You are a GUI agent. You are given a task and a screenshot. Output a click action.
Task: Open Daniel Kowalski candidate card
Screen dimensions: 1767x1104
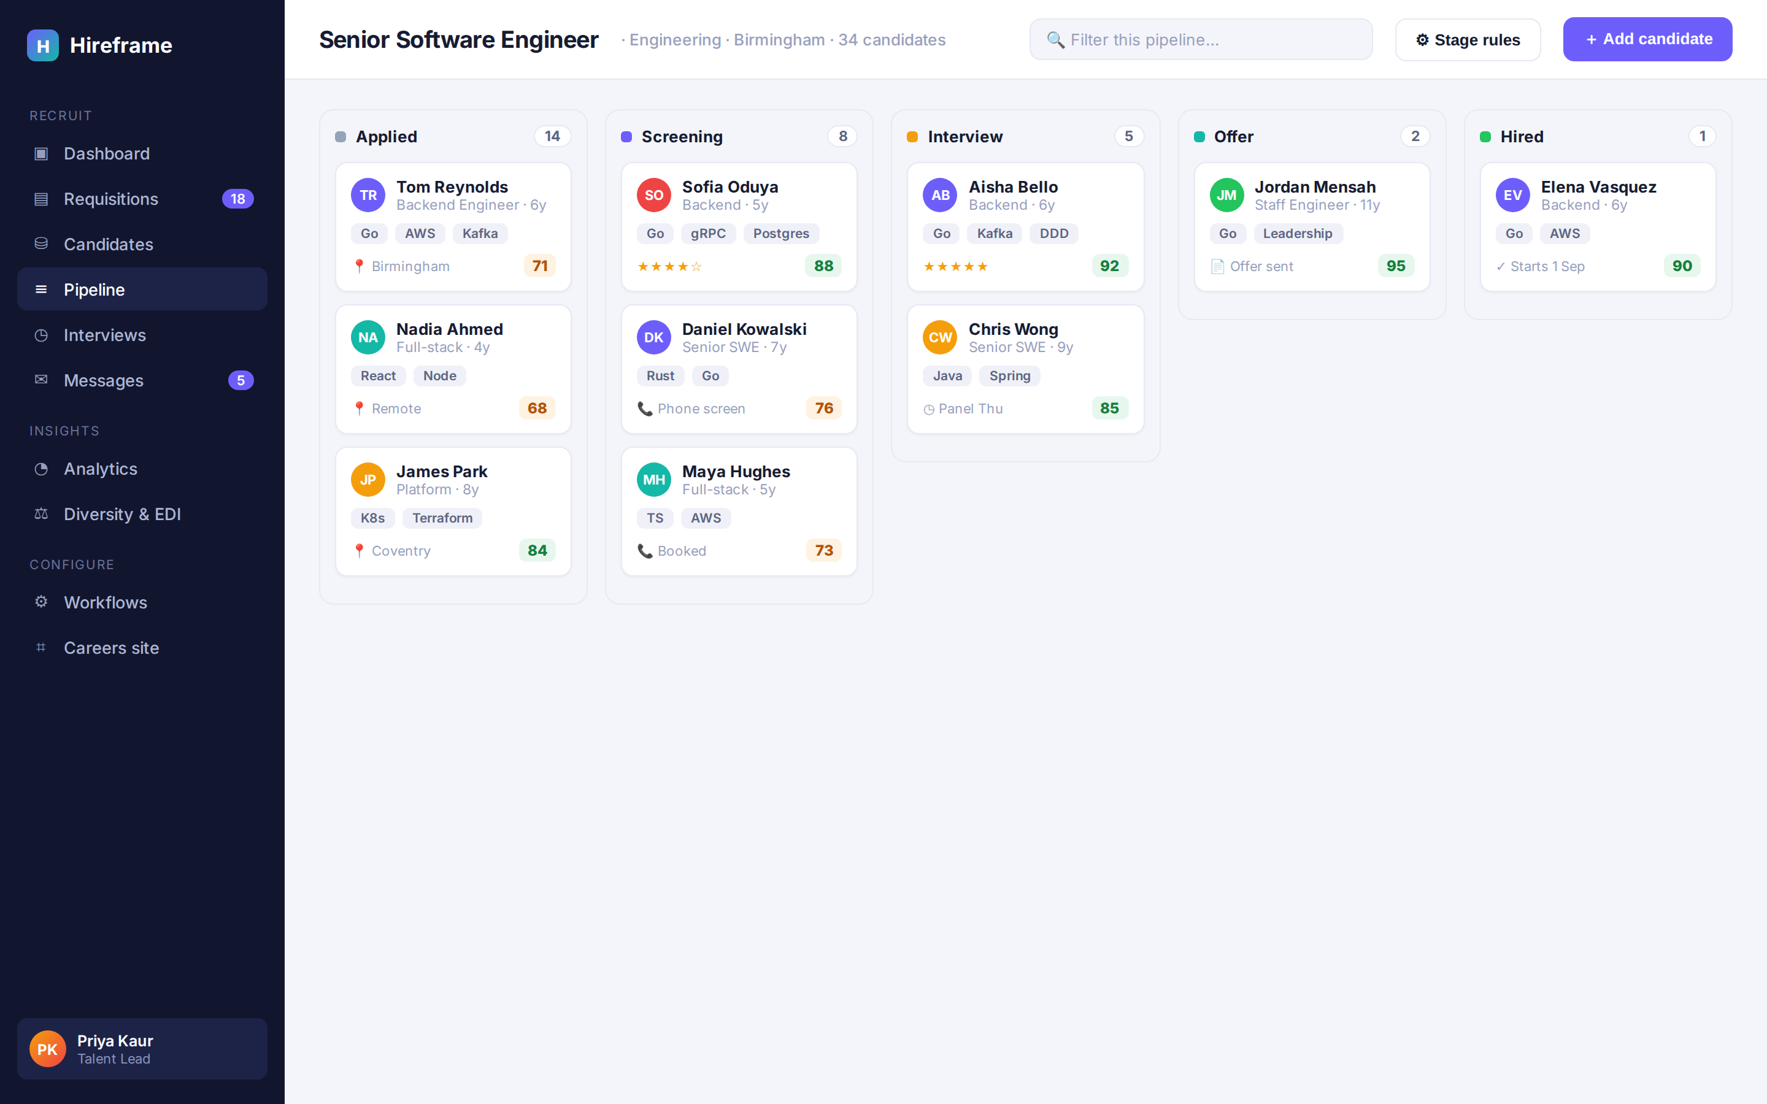[x=739, y=369]
